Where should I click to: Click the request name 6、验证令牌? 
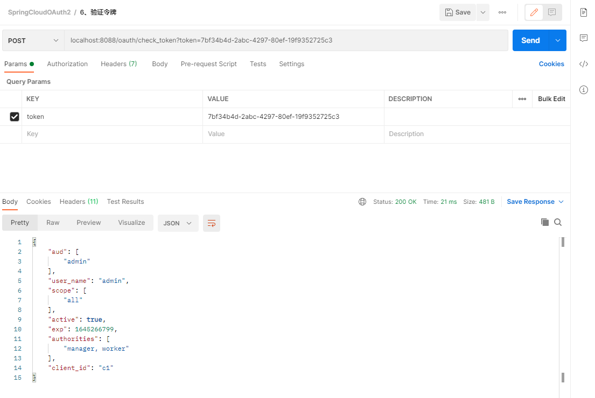99,12
